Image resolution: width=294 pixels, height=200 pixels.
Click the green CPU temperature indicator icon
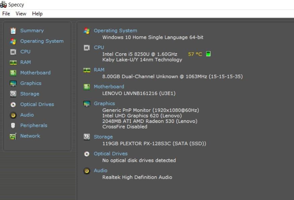point(208,54)
